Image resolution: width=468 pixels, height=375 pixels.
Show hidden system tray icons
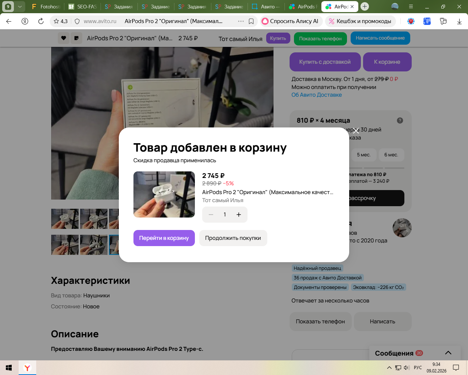389,368
